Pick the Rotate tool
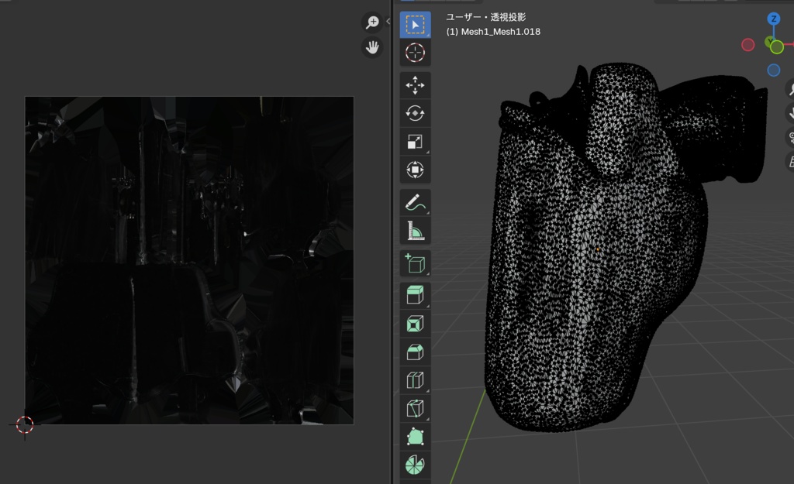794x484 pixels. coord(415,113)
